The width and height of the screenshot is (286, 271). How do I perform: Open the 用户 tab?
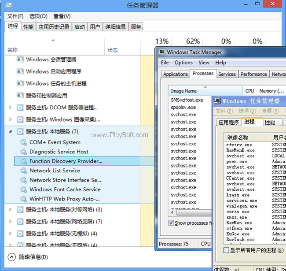click(95, 27)
